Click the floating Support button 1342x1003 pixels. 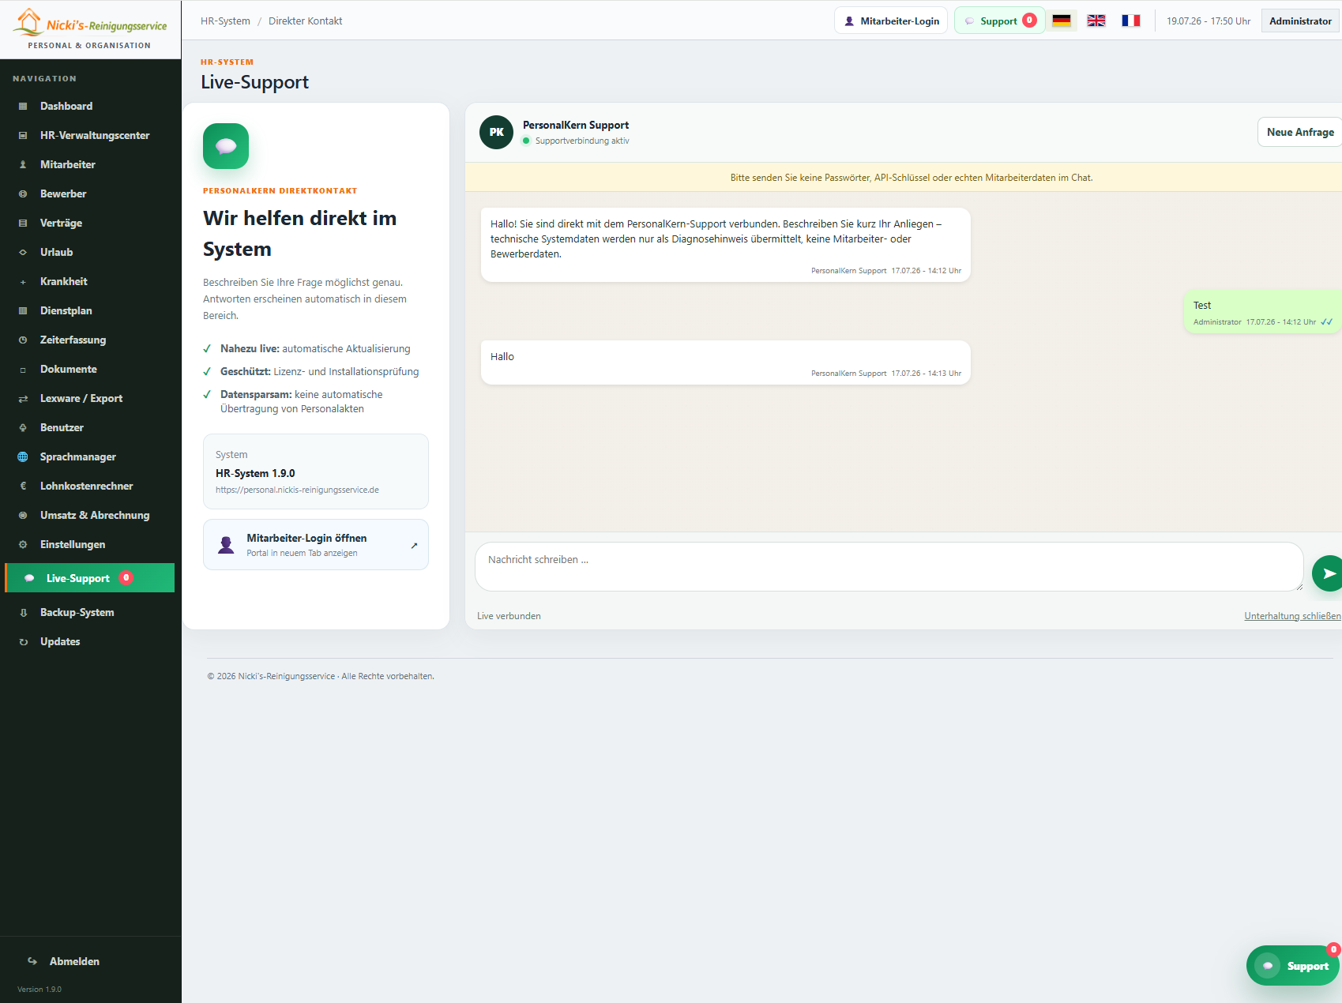(x=1292, y=965)
